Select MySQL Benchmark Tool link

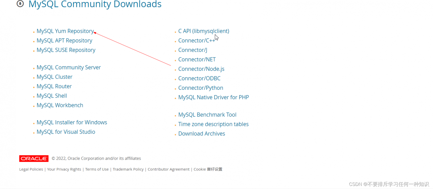(207, 115)
